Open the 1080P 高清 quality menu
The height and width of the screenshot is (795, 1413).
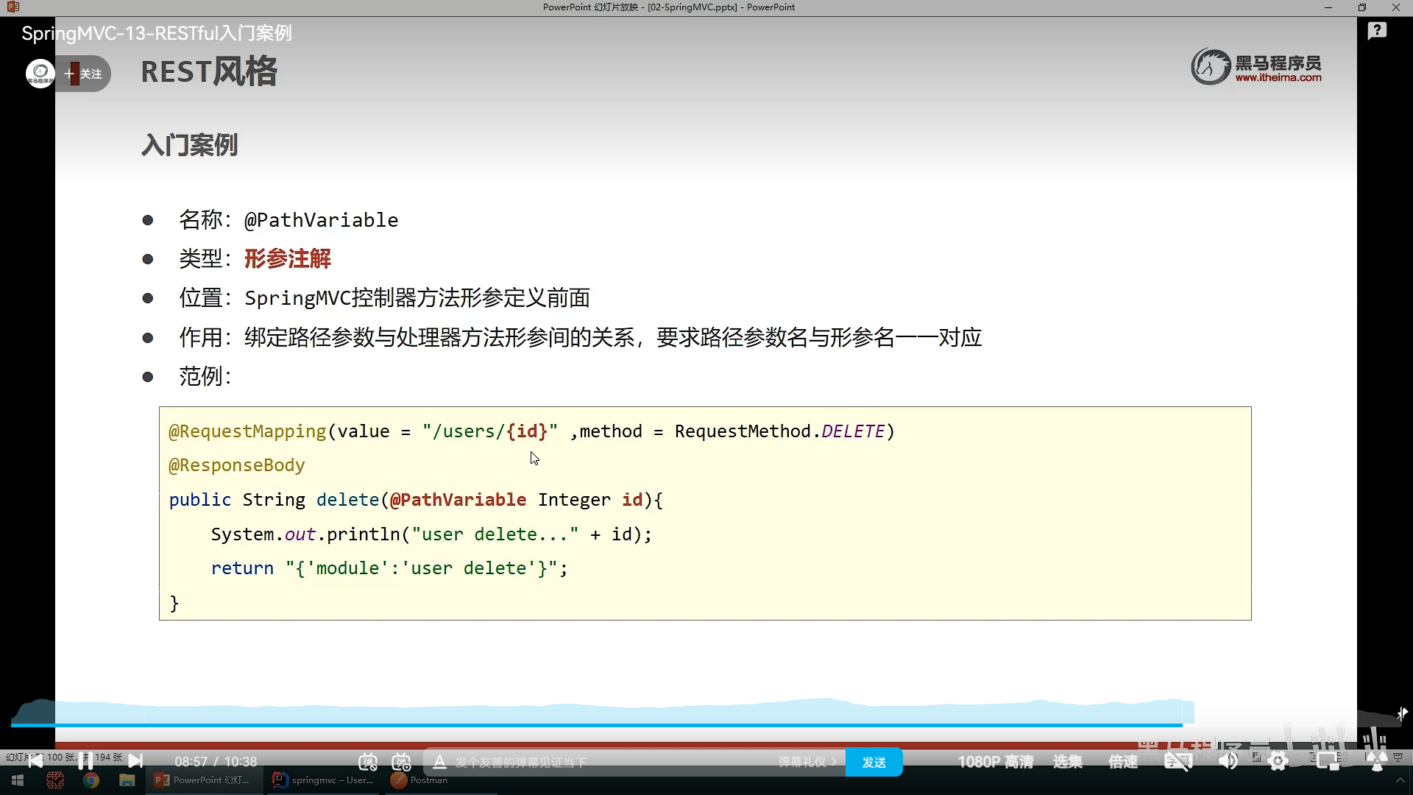(995, 762)
